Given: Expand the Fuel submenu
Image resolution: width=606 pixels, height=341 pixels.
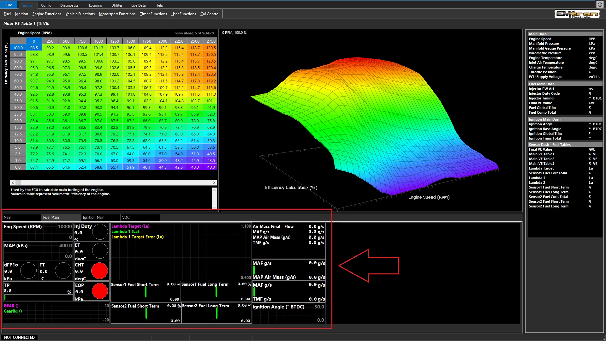Looking at the screenshot, I should coord(7,14).
